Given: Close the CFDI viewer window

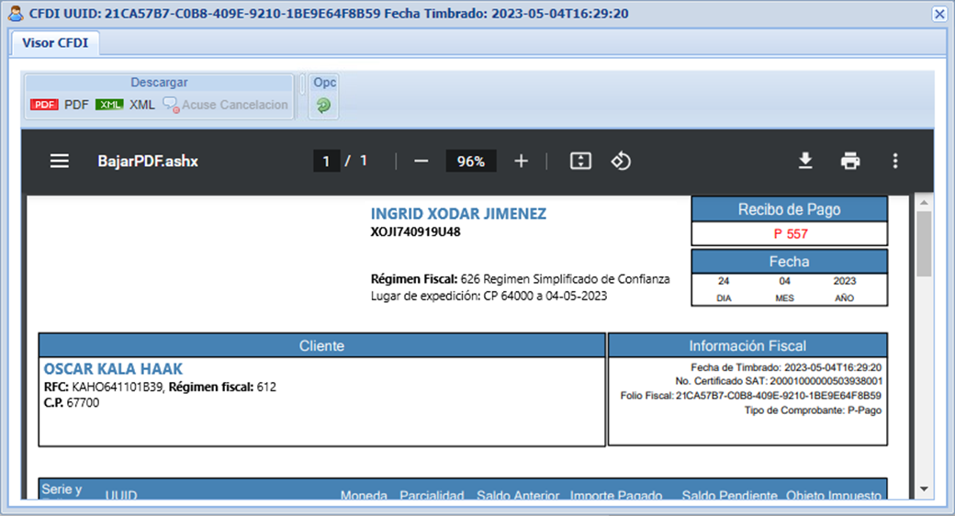Looking at the screenshot, I should click(x=939, y=14).
